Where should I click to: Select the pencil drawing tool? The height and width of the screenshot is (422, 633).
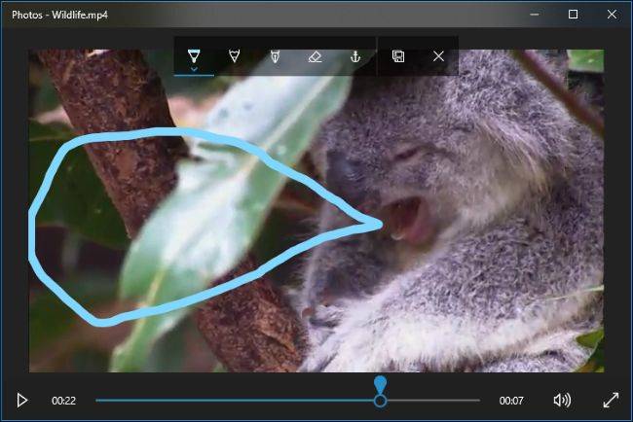(234, 56)
